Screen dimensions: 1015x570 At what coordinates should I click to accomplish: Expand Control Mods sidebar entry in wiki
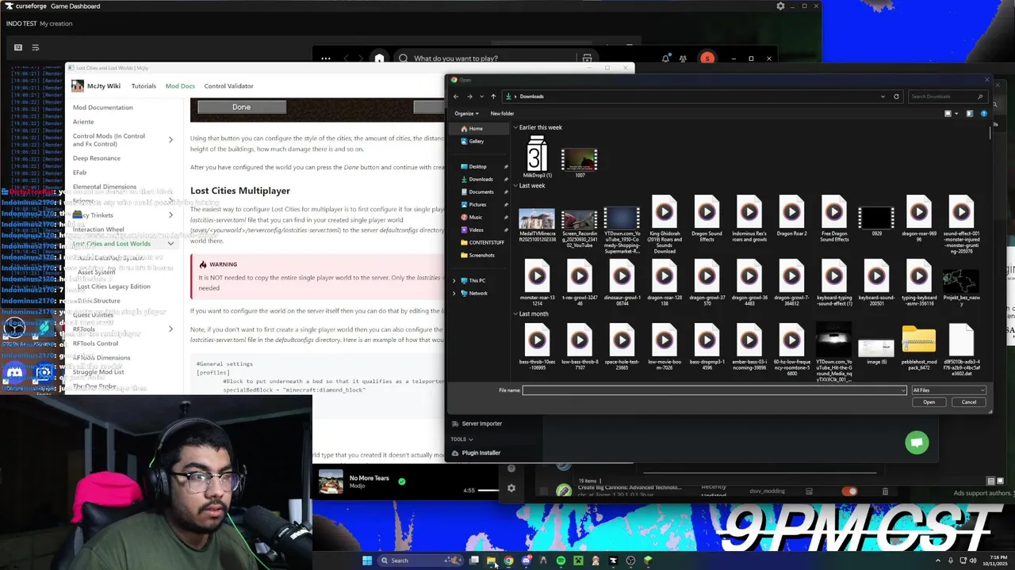[x=170, y=140]
